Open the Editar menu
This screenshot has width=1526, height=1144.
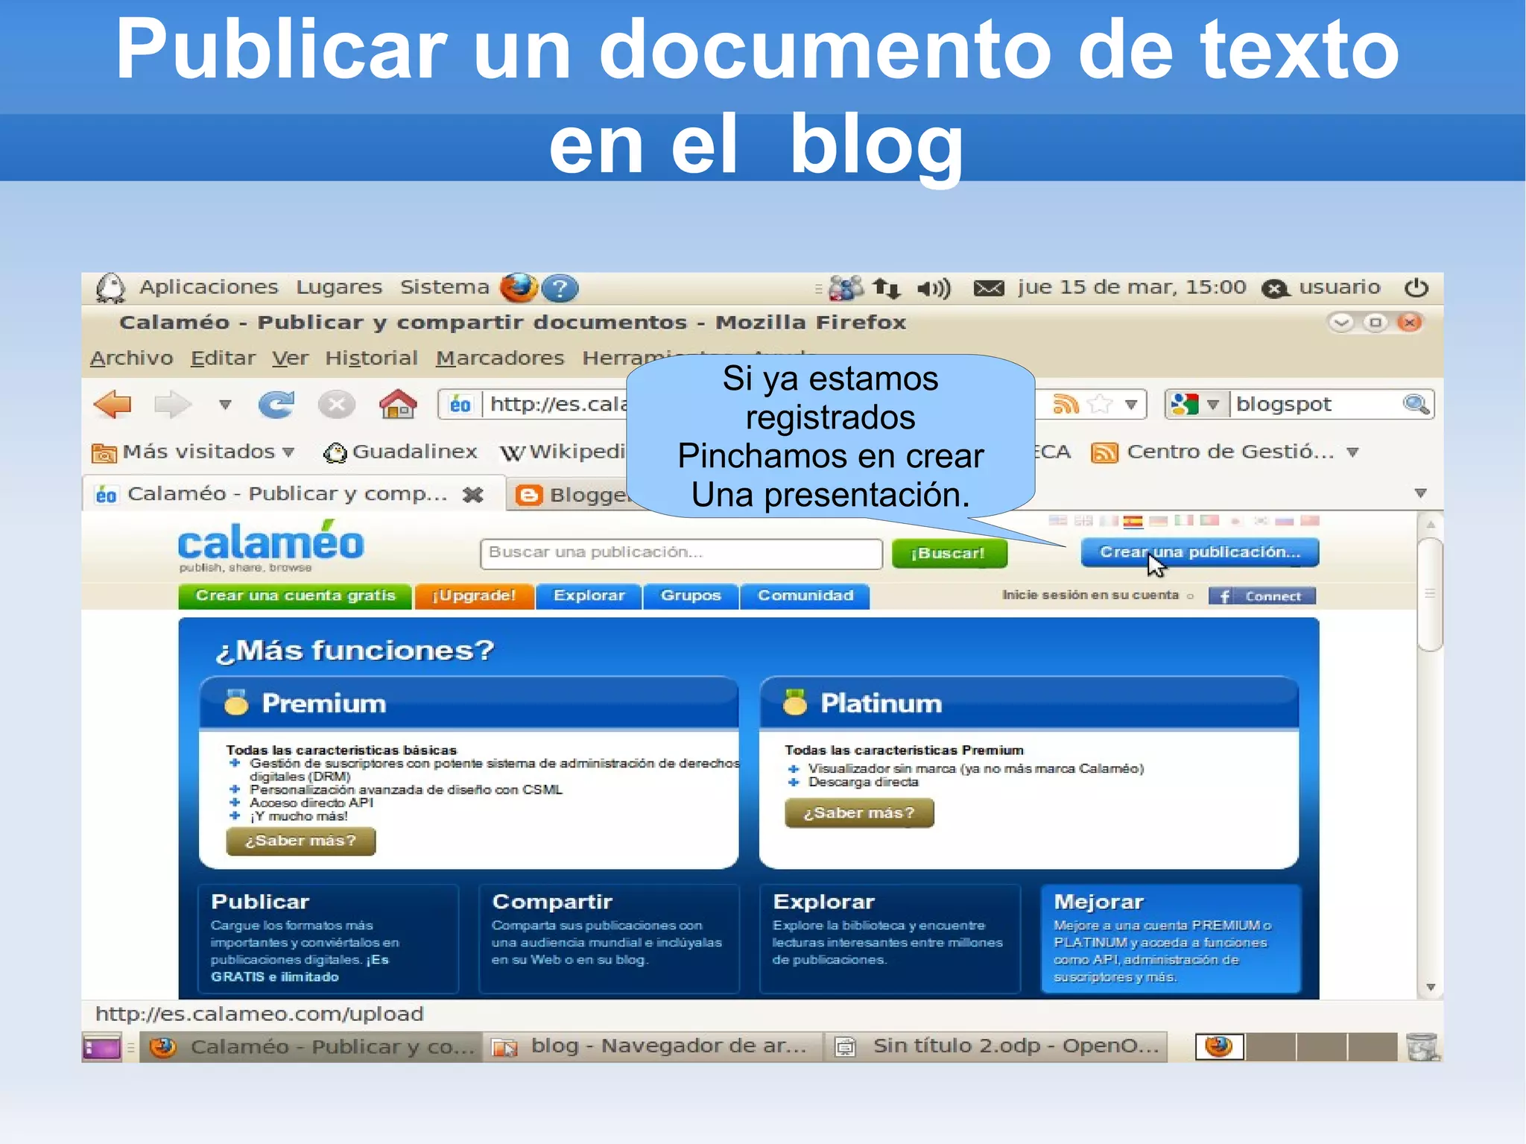point(223,358)
